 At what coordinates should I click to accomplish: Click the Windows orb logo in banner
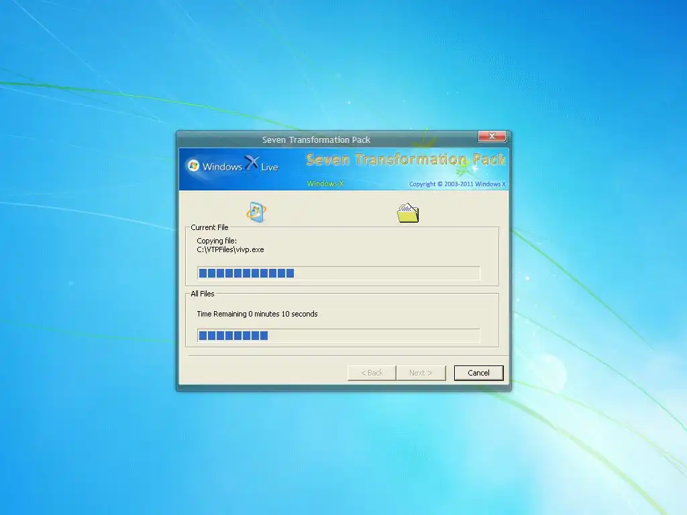193,166
